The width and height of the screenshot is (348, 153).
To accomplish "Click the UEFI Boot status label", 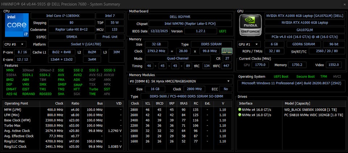I will (x=282, y=76).
